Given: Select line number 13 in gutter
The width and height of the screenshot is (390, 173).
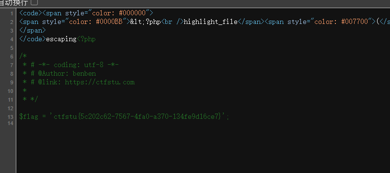Looking at the screenshot, I should tap(11, 117).
